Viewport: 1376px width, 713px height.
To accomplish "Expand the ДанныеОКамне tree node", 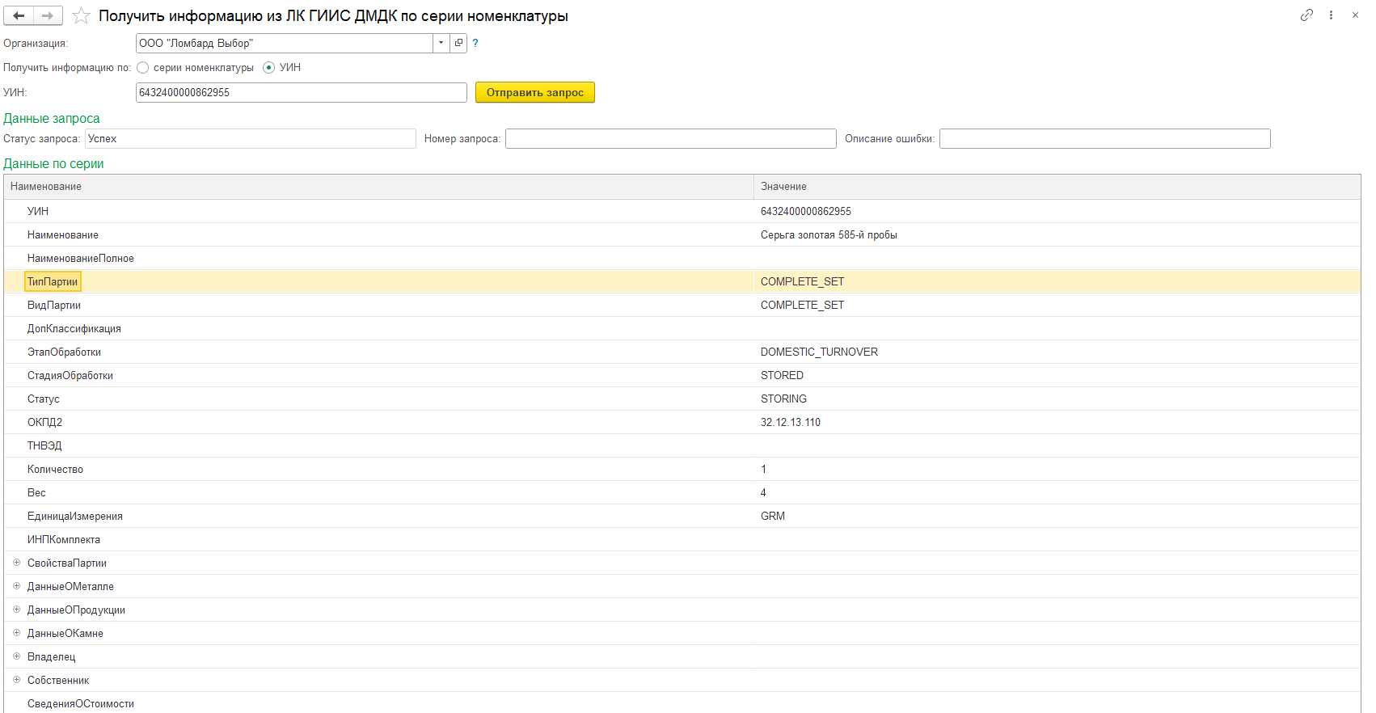I will pyautogui.click(x=16, y=633).
